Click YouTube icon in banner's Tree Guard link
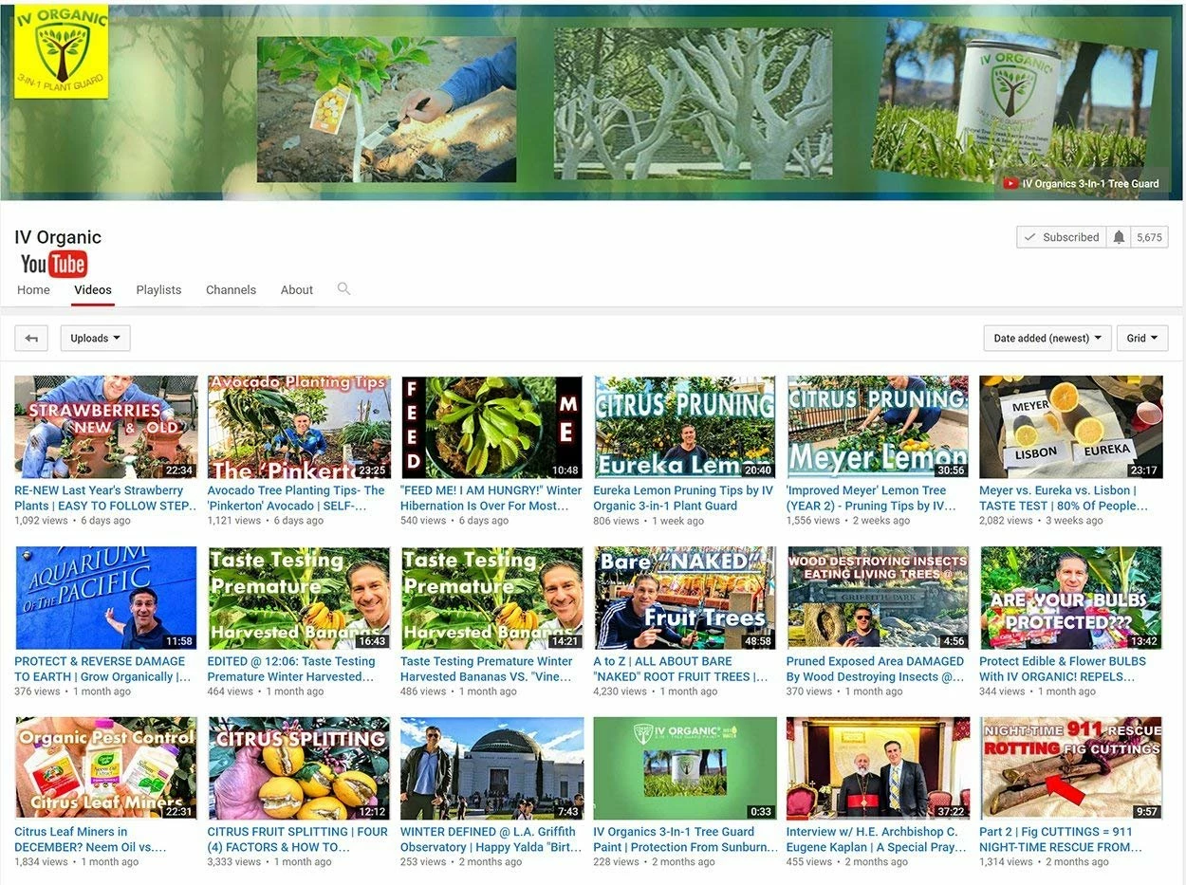 [x=1010, y=183]
